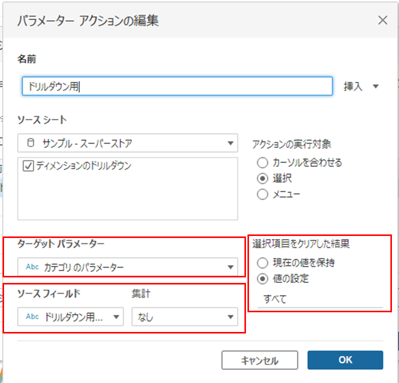Screen dimensions: 399x383
Task: Select the メニュー radio option
Action: click(262, 194)
